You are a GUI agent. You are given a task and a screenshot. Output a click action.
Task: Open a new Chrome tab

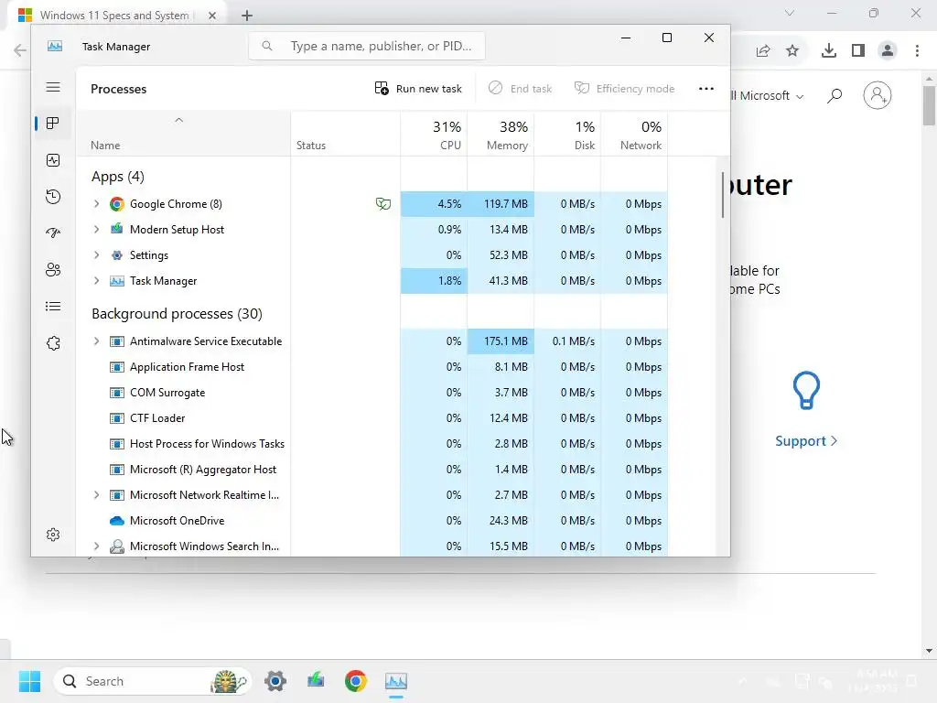247,16
